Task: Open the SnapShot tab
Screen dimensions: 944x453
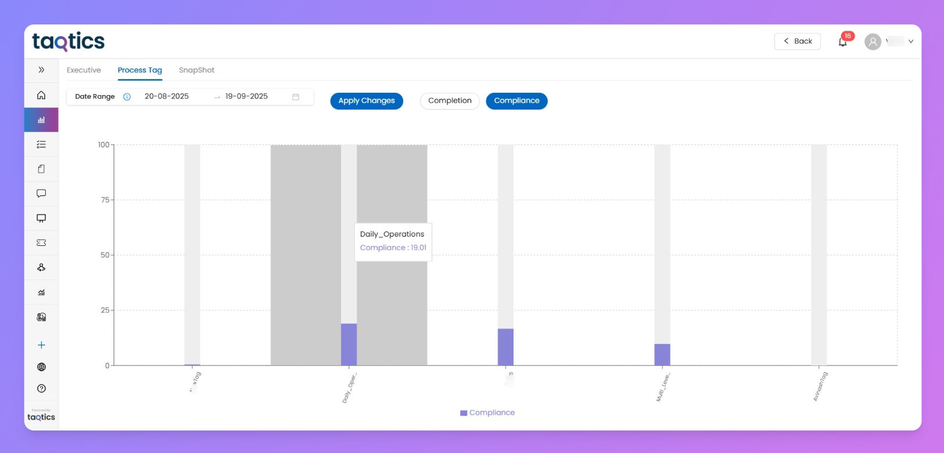Action: click(x=196, y=70)
